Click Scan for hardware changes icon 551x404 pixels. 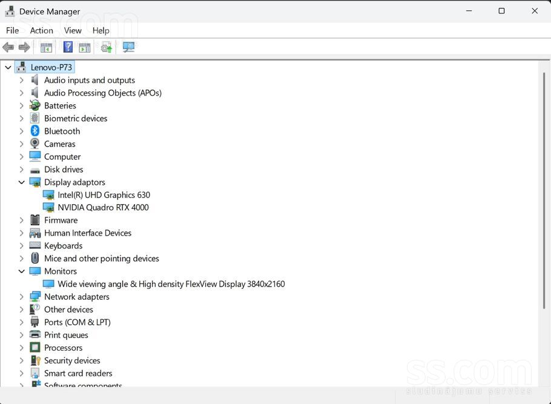[128, 47]
